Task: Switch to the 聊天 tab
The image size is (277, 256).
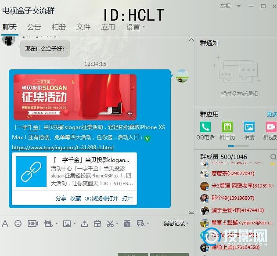Action: tap(10, 27)
